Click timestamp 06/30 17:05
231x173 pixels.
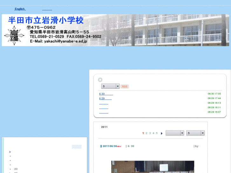pos(214,94)
